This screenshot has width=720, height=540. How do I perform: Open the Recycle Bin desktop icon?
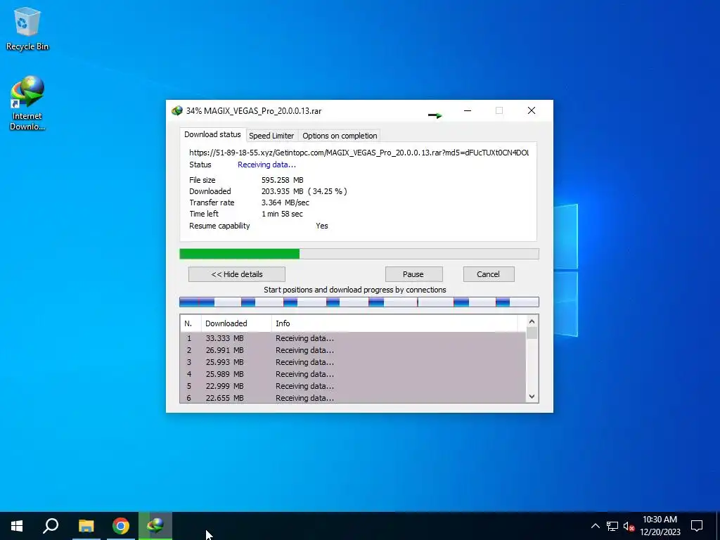click(x=27, y=28)
